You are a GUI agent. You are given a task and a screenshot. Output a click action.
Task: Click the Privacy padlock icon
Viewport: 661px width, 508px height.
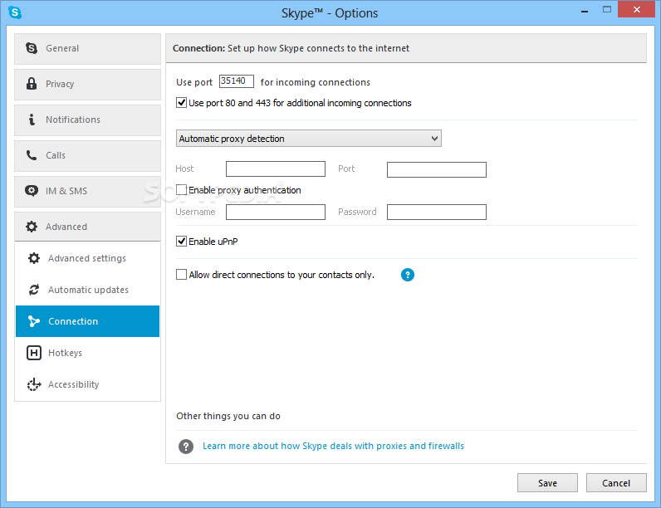coord(32,83)
